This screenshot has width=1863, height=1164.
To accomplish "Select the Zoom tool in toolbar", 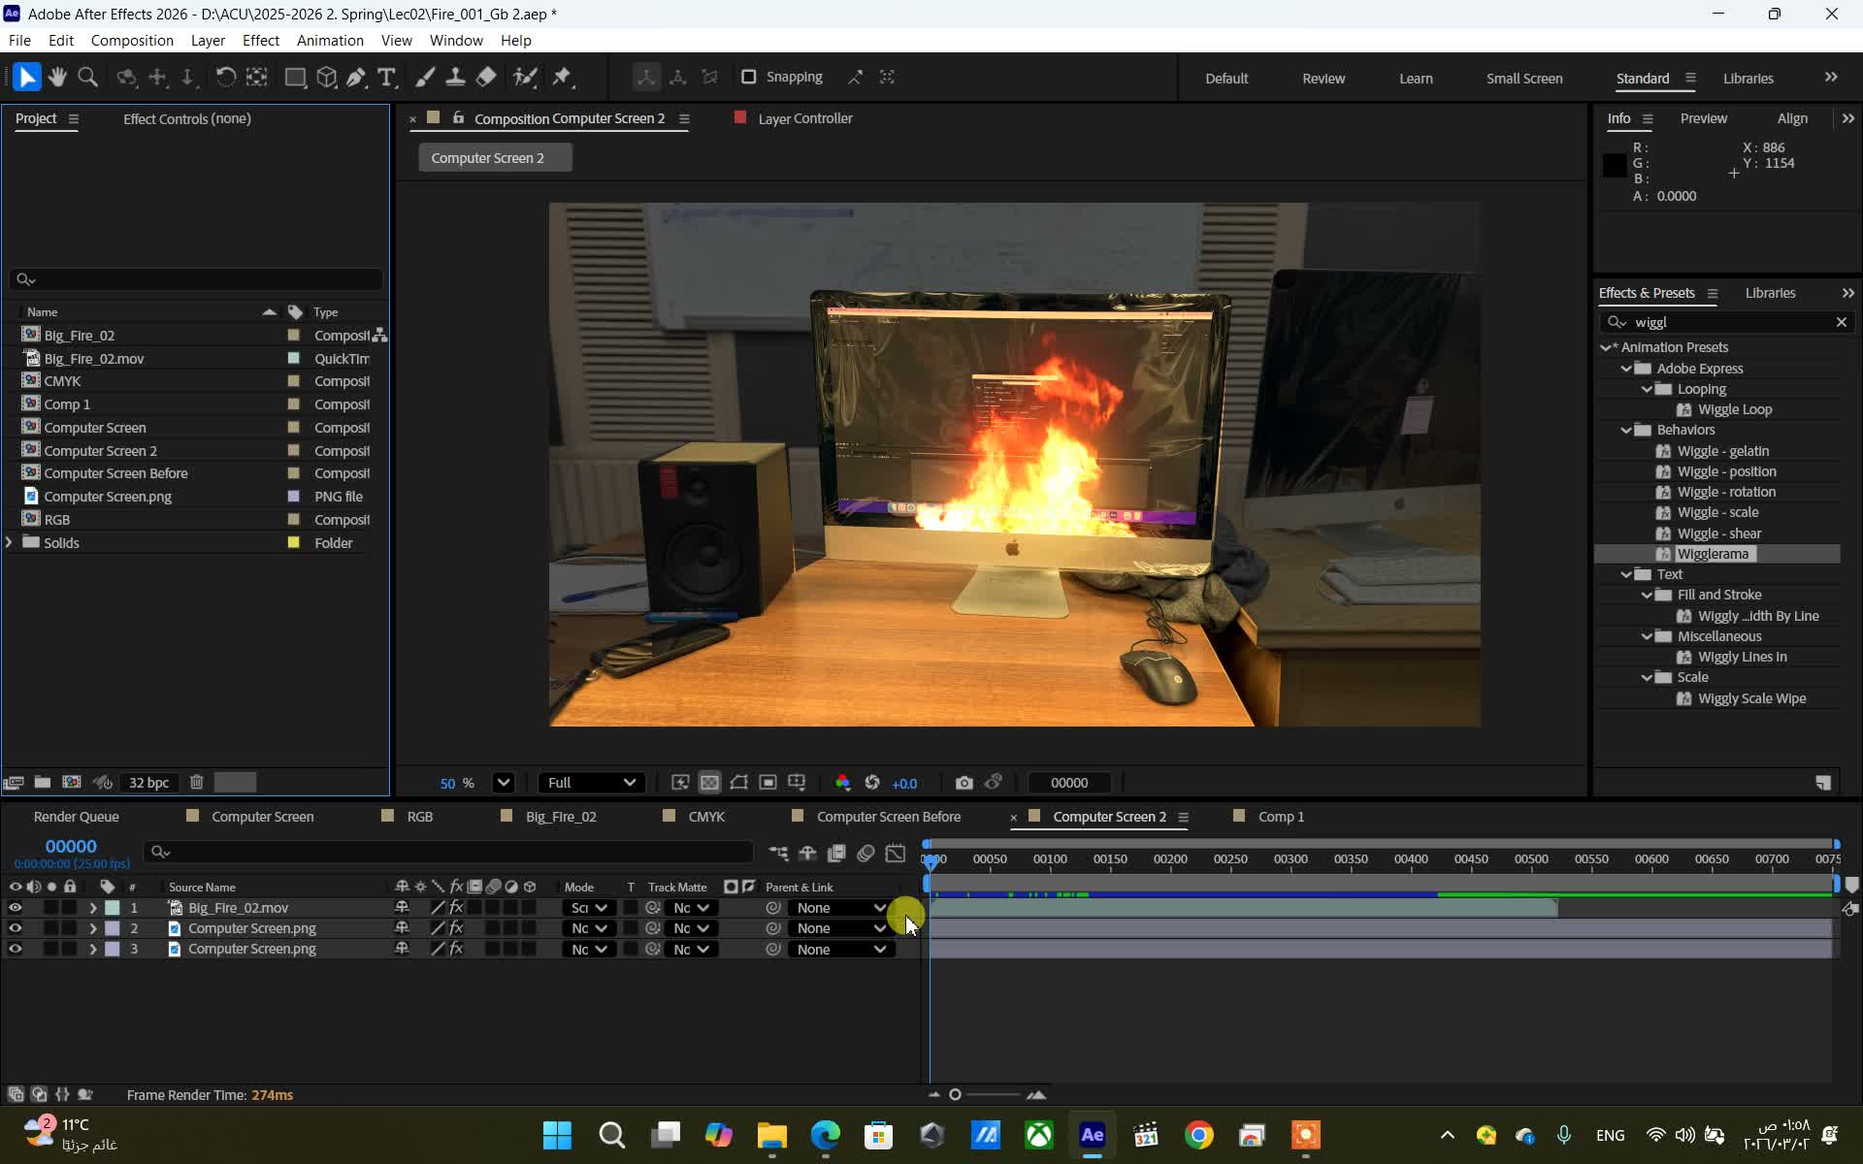I will [x=87, y=78].
